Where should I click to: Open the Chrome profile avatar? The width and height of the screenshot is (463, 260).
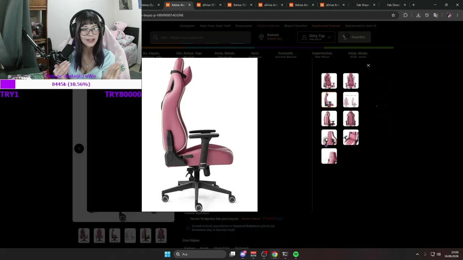pos(449,15)
